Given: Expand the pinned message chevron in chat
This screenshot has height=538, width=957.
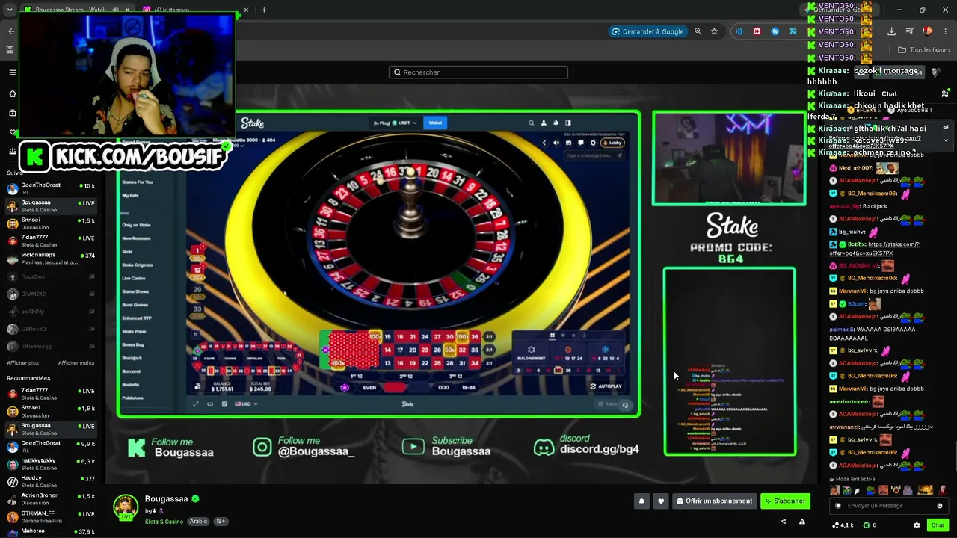Looking at the screenshot, I should click(945, 140).
